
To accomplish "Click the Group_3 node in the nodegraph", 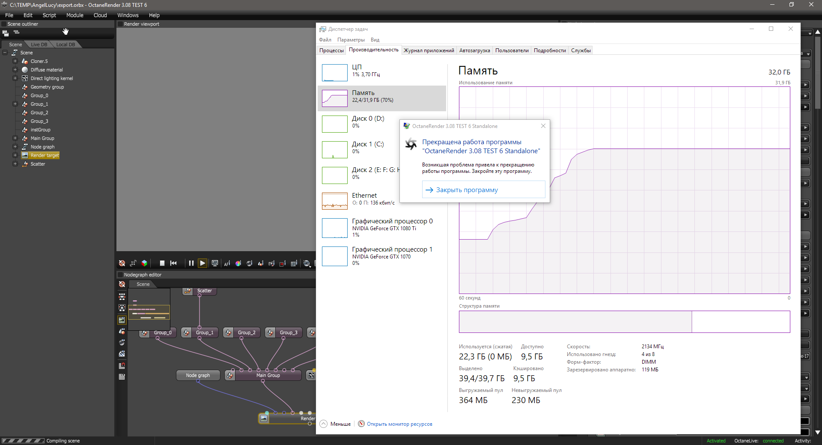I will click(x=284, y=332).
